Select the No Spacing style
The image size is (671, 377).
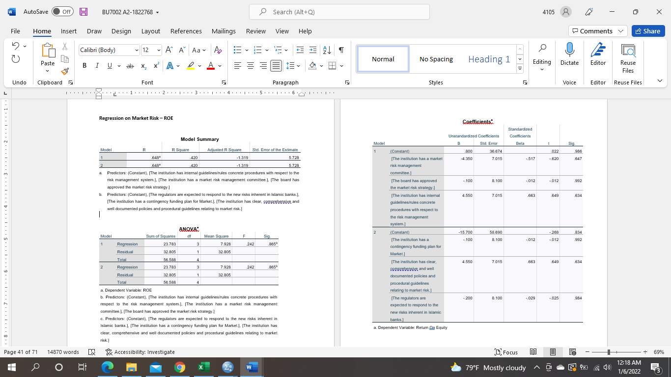436,59
